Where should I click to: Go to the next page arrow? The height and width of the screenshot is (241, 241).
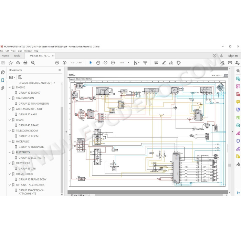pos(65,63)
